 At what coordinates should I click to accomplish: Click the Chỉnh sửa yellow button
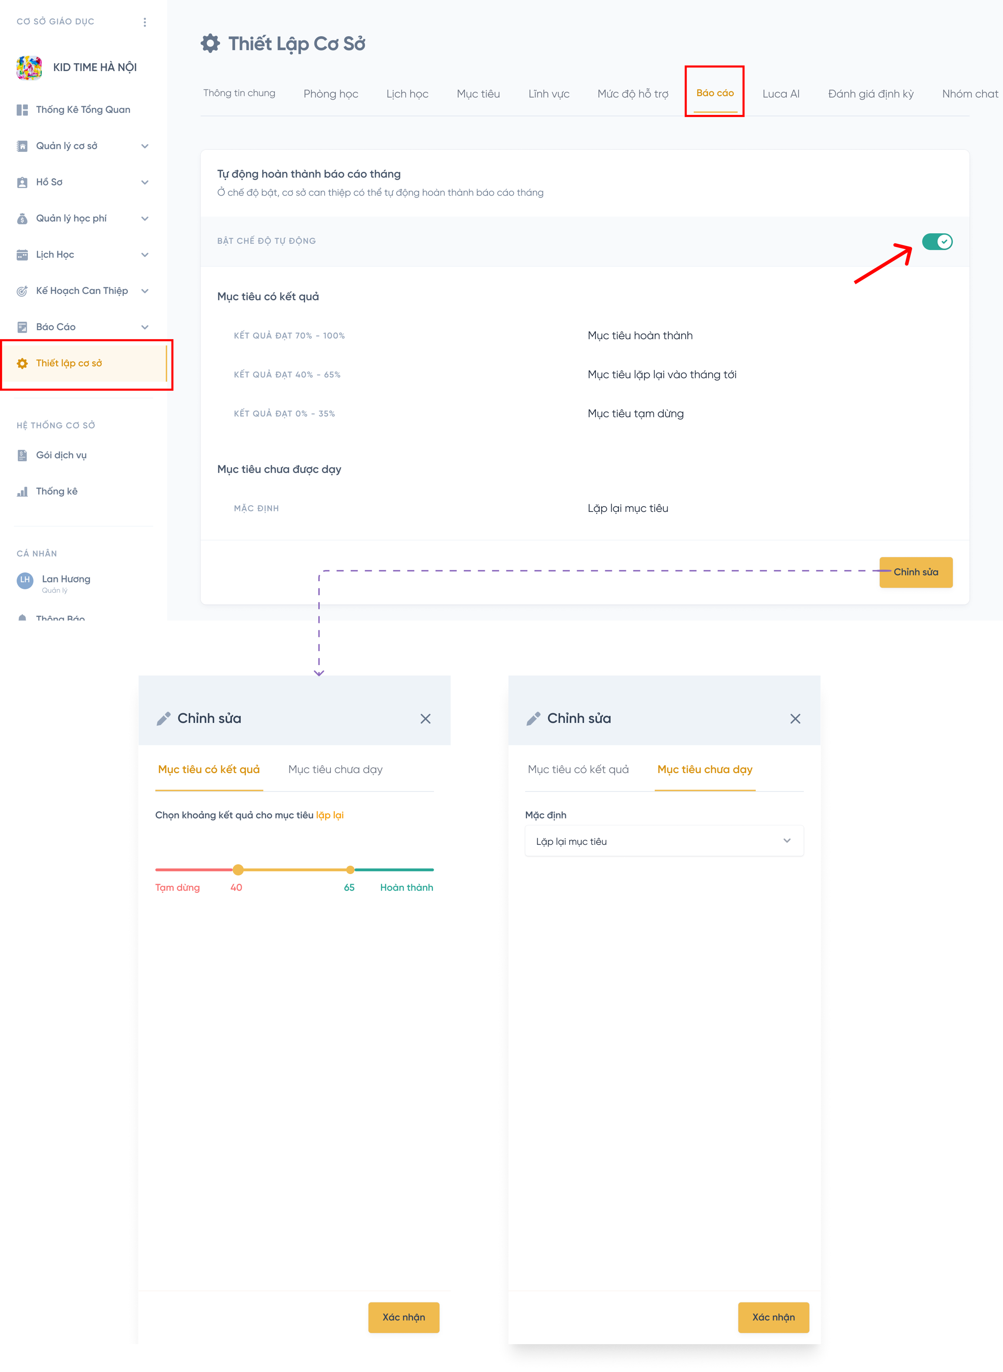[915, 572]
